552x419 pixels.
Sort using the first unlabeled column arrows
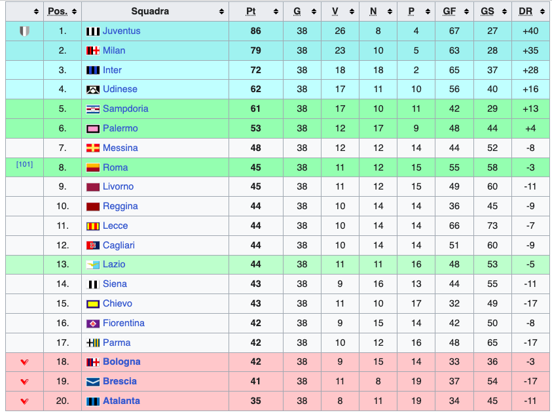(x=37, y=12)
